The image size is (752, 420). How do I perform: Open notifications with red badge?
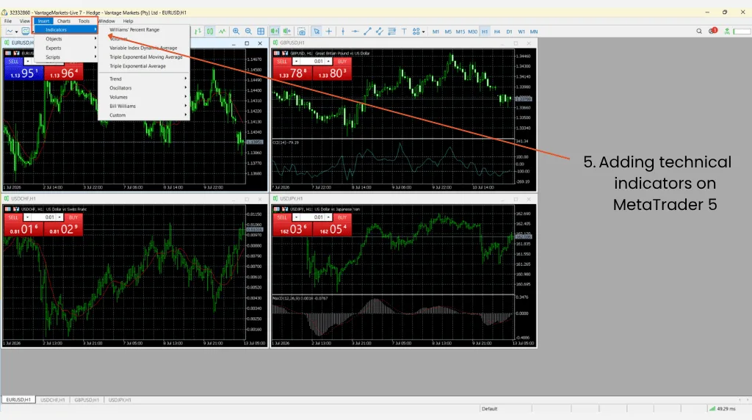(x=712, y=31)
